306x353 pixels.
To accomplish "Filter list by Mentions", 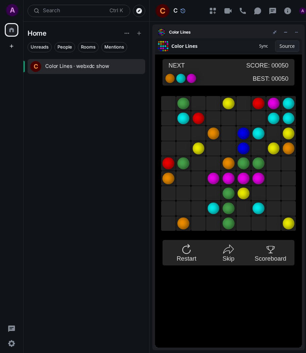I will (114, 47).
